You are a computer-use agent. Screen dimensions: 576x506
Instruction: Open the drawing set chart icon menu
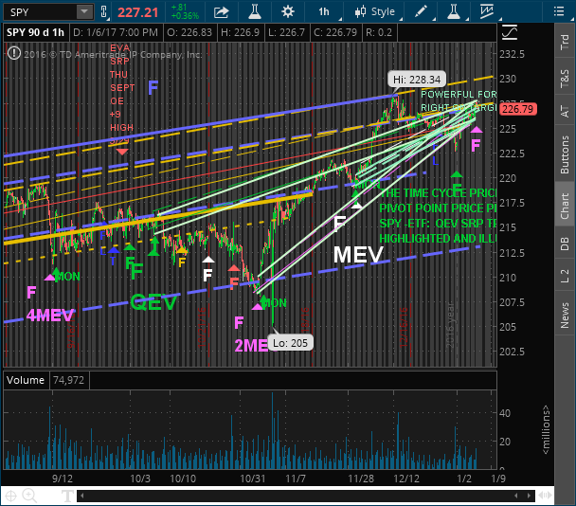[487, 11]
